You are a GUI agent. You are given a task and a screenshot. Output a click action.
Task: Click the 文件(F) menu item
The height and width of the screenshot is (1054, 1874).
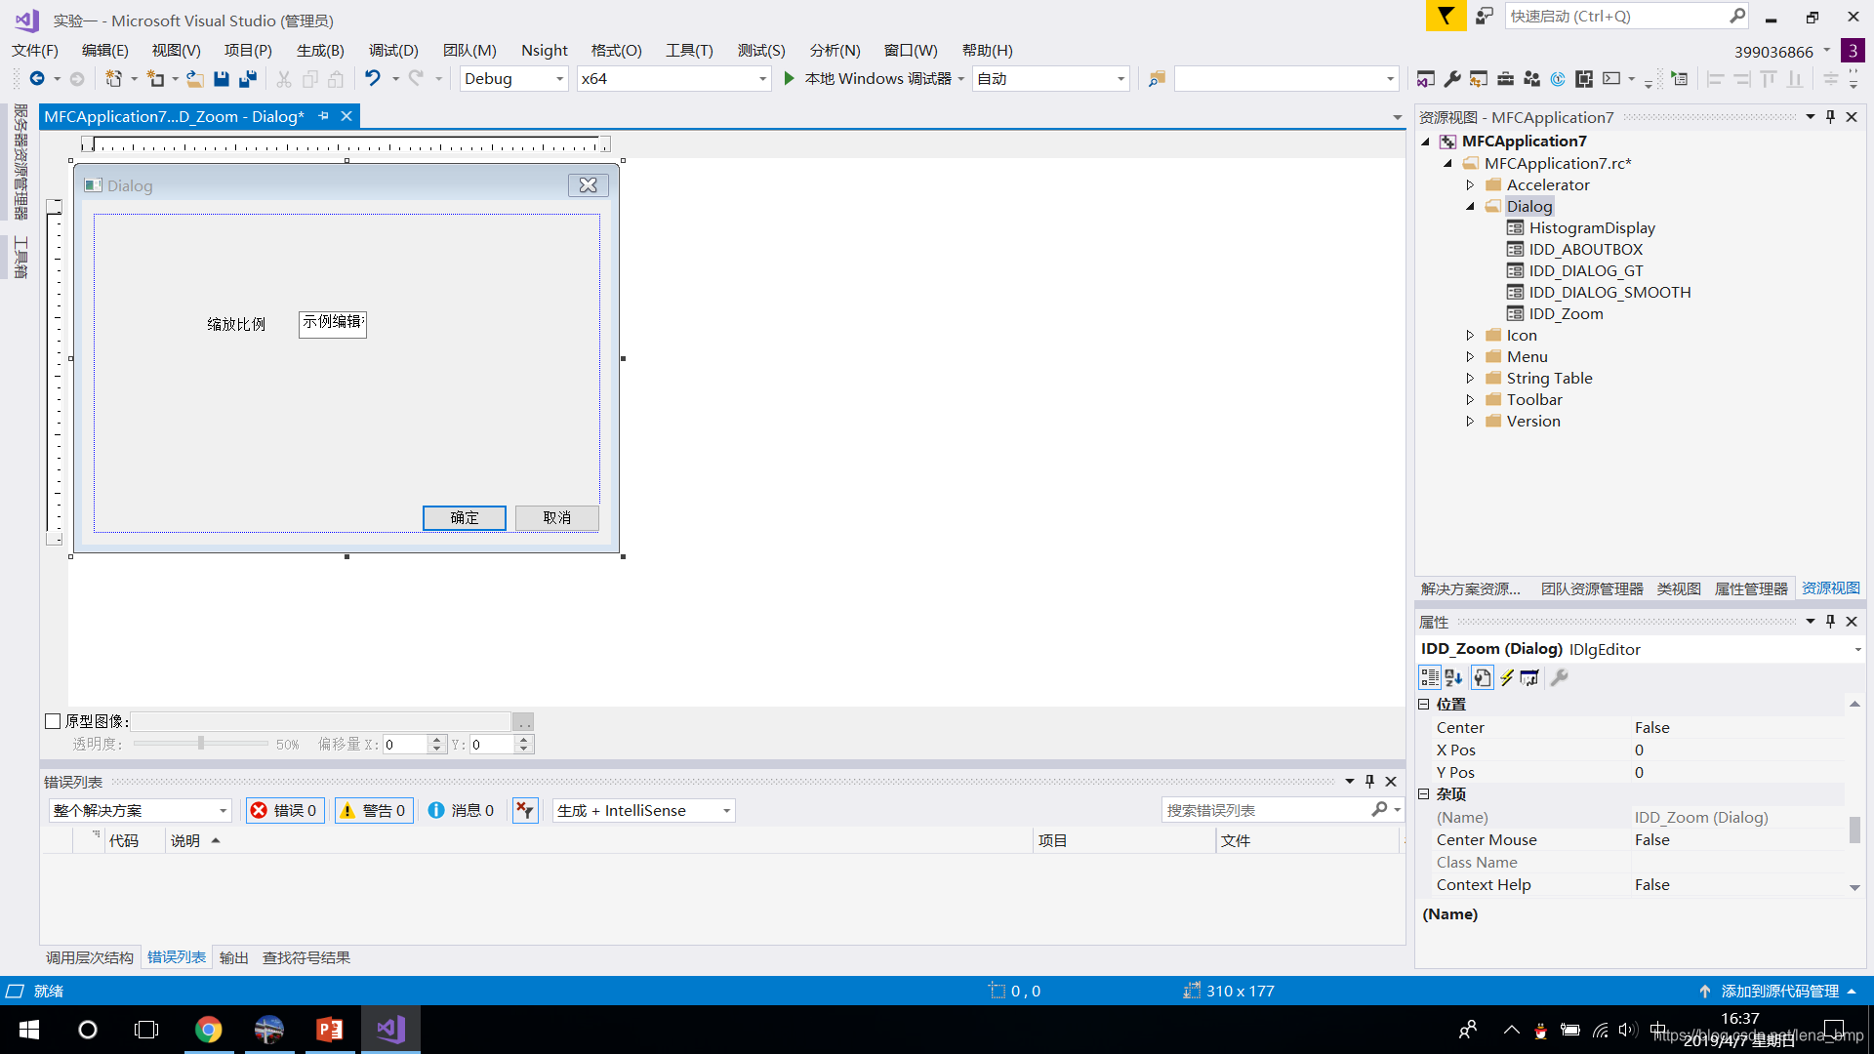(x=35, y=50)
